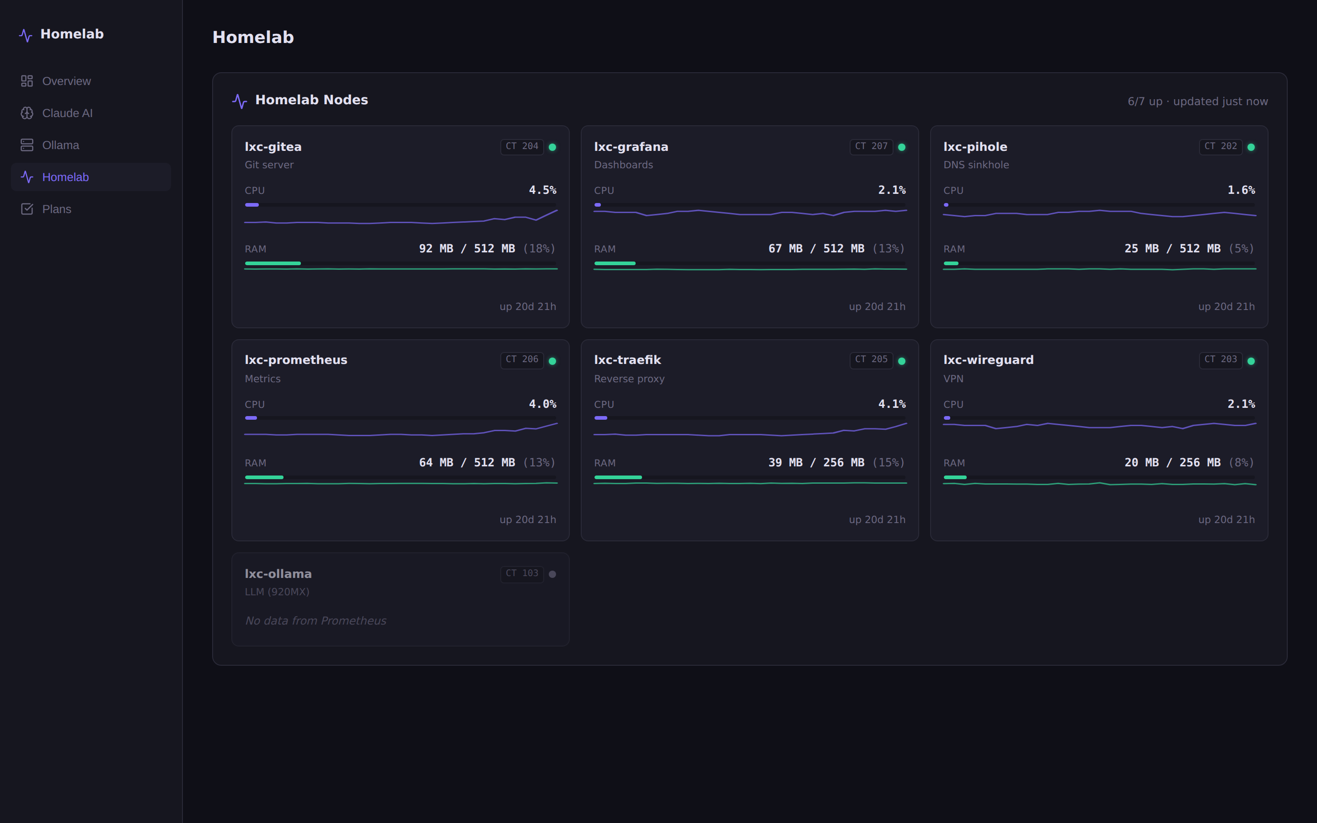The image size is (1317, 823).
Task: Click lxc-pihole CPU sparkline chart
Action: click(x=1099, y=214)
